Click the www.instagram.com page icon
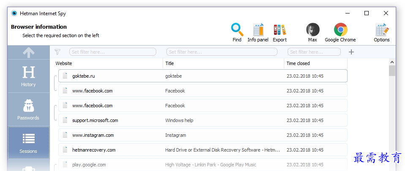The height and width of the screenshot is (171, 405). 65,135
